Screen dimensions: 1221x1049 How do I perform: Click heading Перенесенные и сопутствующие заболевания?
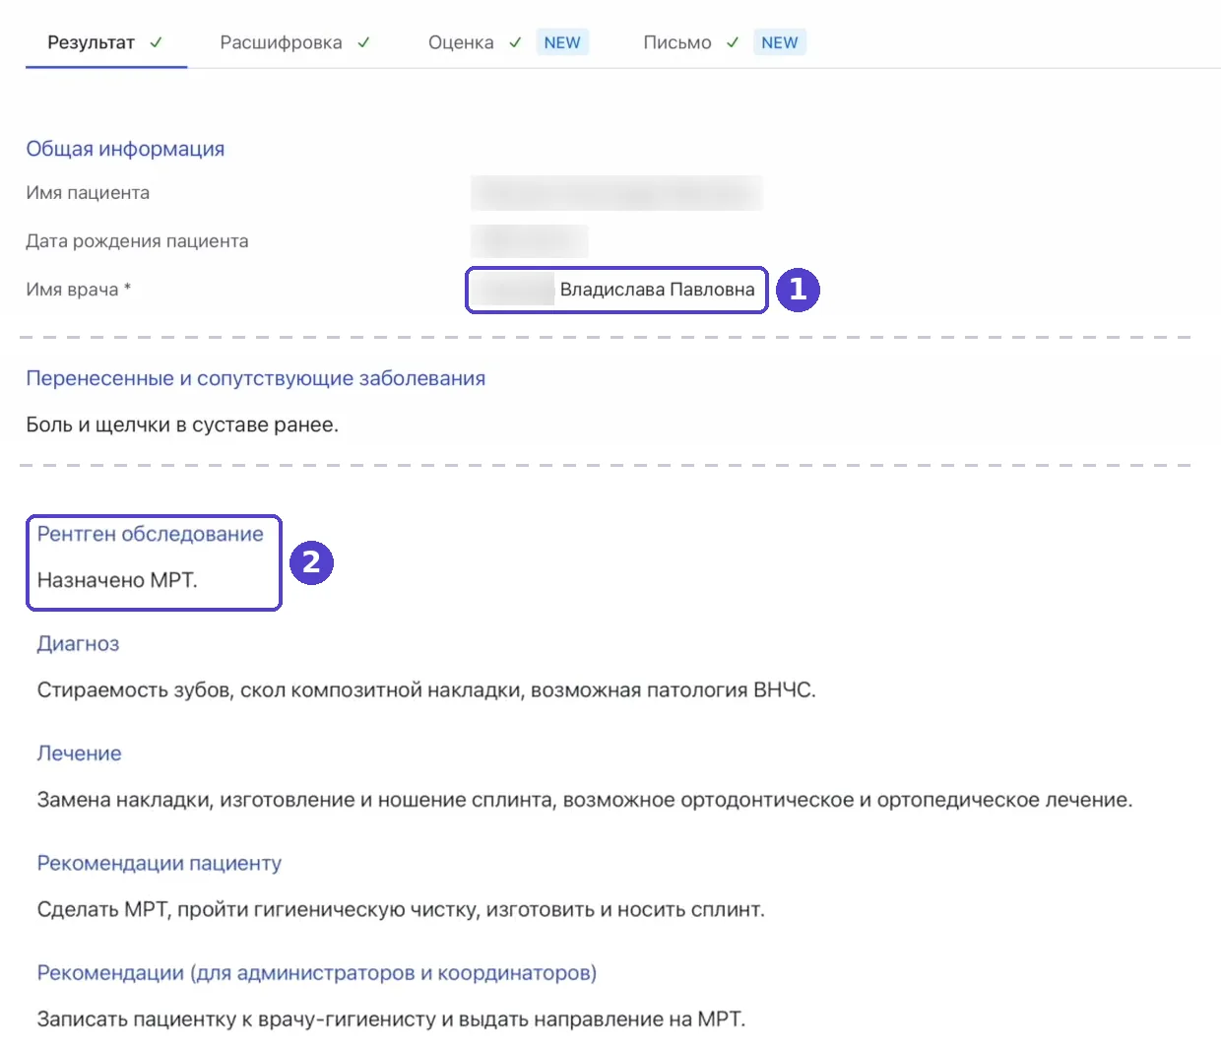pos(256,378)
